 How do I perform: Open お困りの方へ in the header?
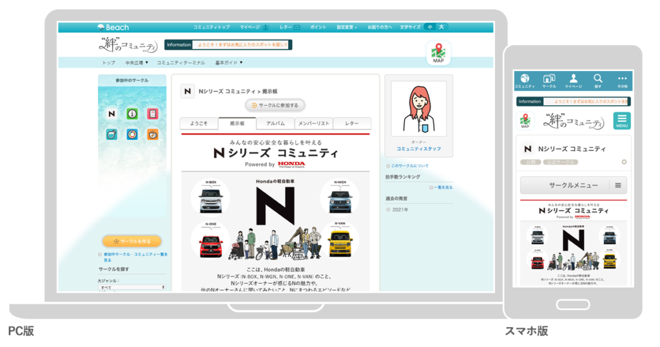click(380, 27)
